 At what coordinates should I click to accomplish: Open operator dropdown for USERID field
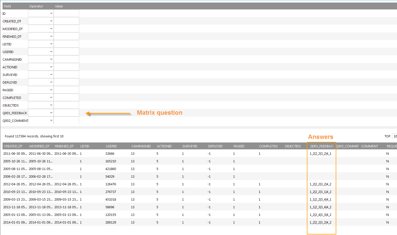[x=41, y=52]
